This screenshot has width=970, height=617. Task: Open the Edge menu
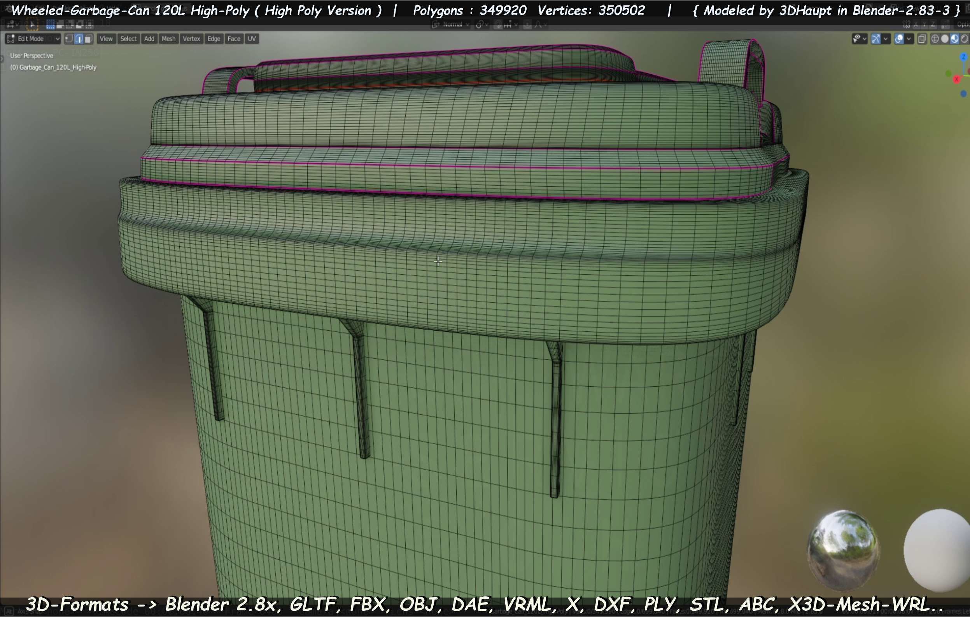click(x=214, y=39)
